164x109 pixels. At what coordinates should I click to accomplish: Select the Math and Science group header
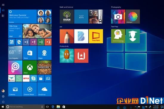coord(66,7)
